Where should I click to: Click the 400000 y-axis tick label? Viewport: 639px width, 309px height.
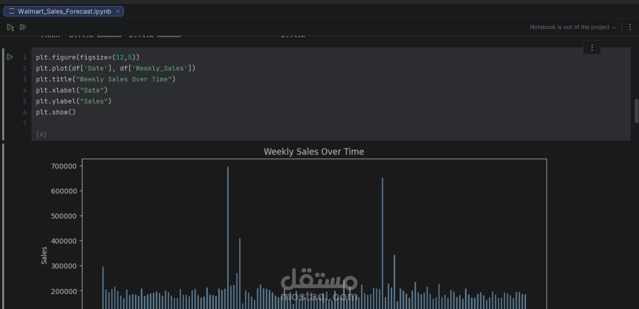tap(64, 241)
